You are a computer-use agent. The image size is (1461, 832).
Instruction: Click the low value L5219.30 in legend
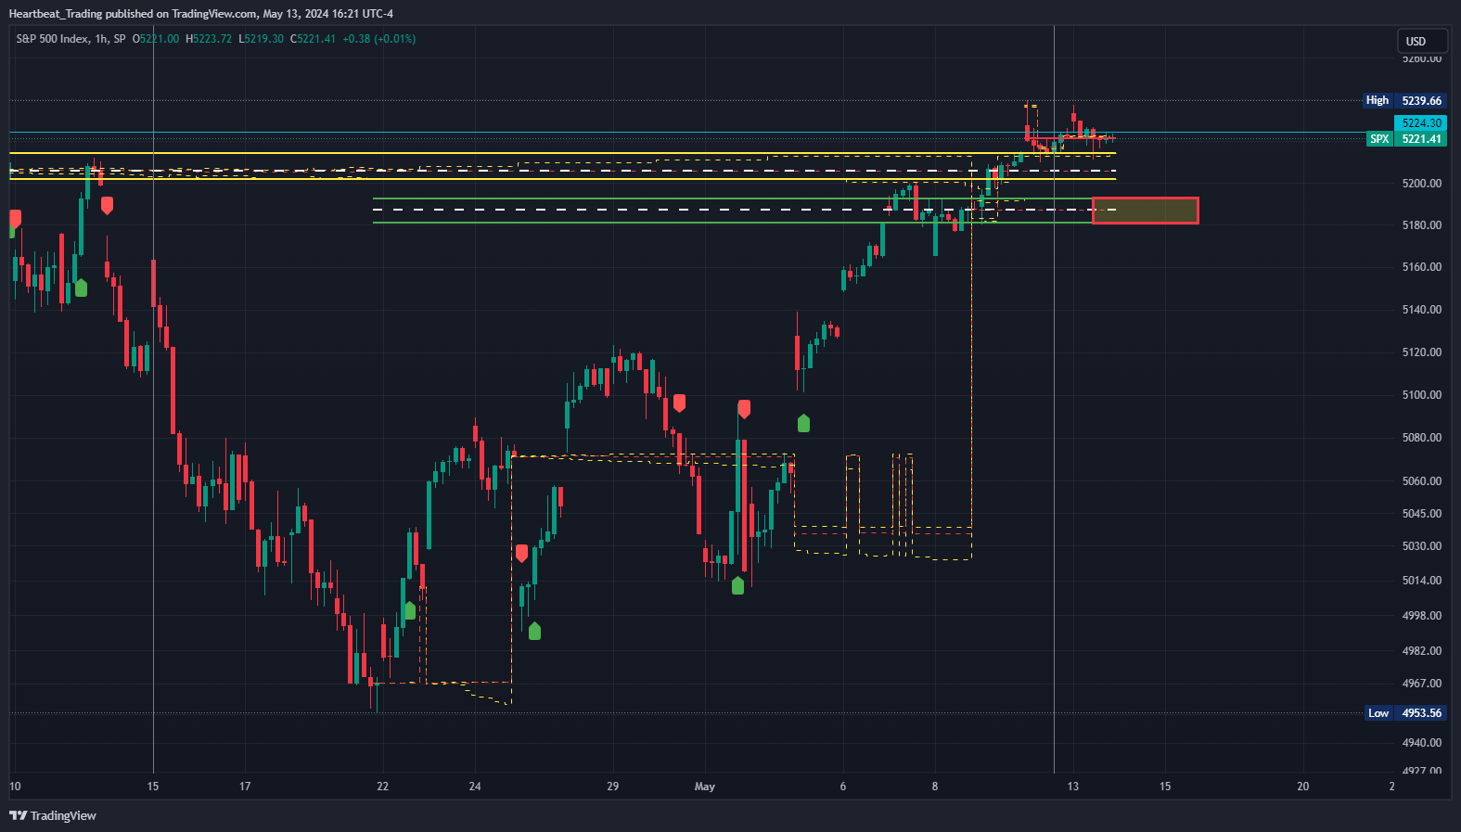pos(262,39)
